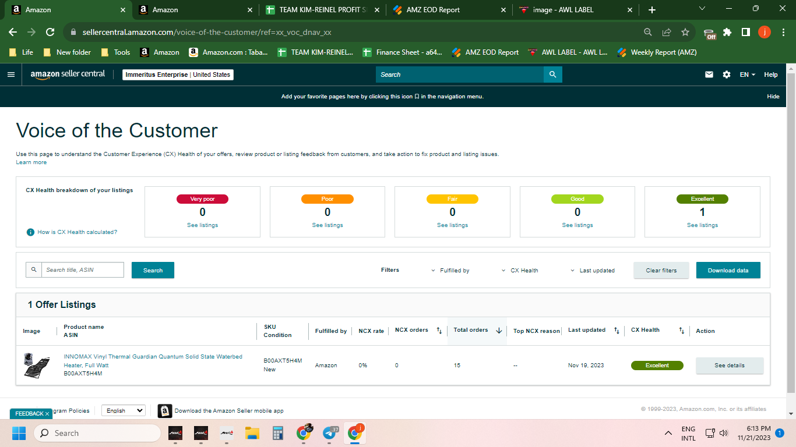Click the zoom magnifier icon in address bar
This screenshot has width=796, height=447.
(x=648, y=32)
